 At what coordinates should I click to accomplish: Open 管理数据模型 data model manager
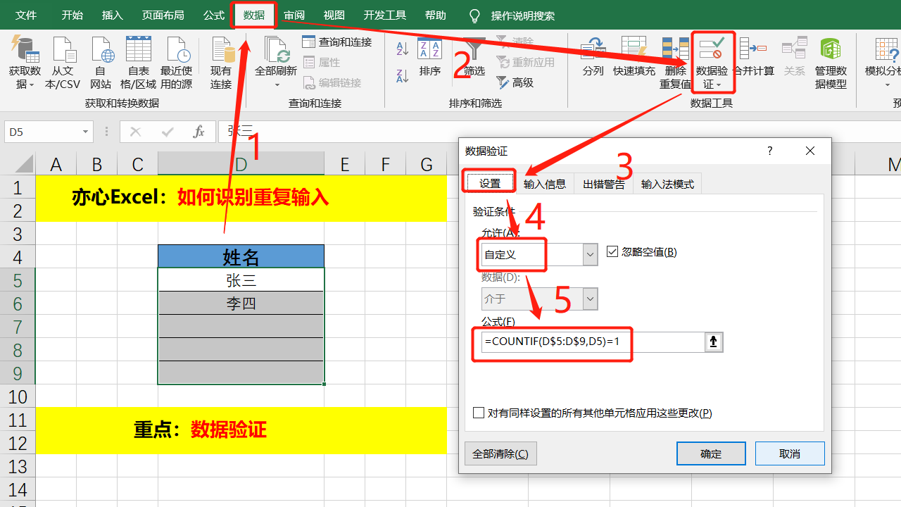coord(831,63)
